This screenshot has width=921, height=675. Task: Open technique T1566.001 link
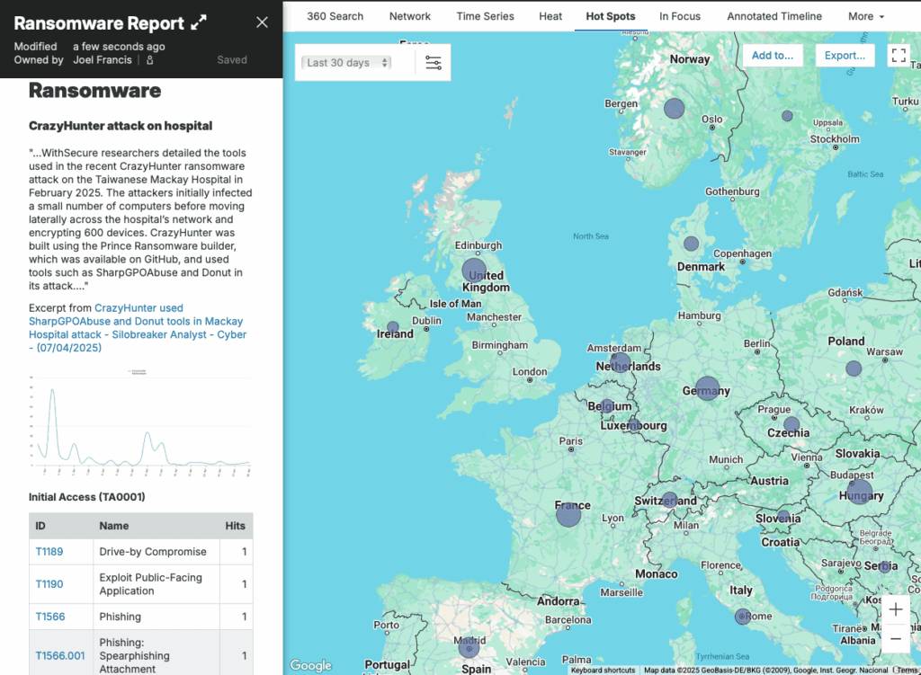point(60,655)
